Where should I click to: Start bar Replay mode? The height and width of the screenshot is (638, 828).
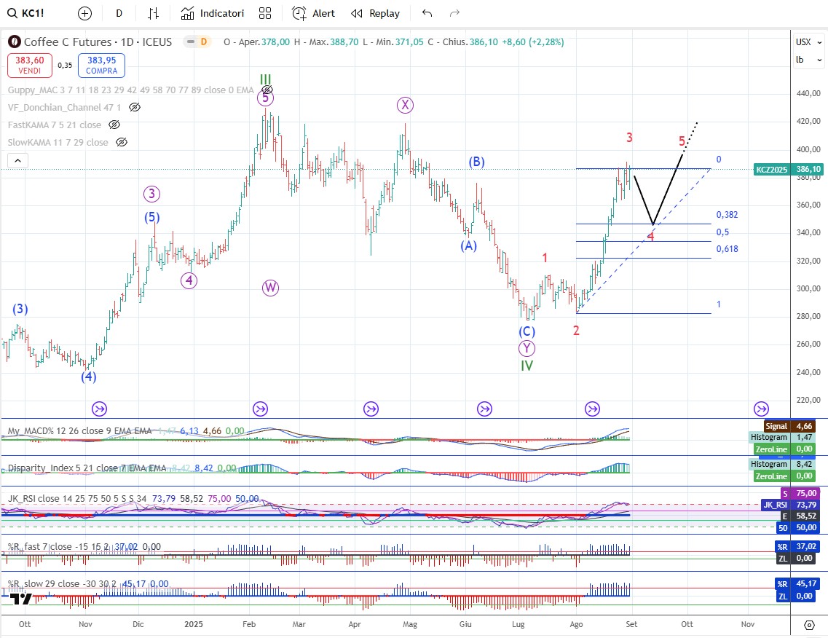pos(375,13)
